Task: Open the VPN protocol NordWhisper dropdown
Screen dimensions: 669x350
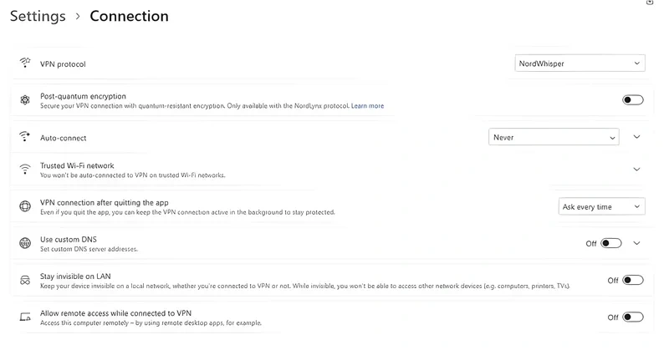Action: (x=580, y=63)
